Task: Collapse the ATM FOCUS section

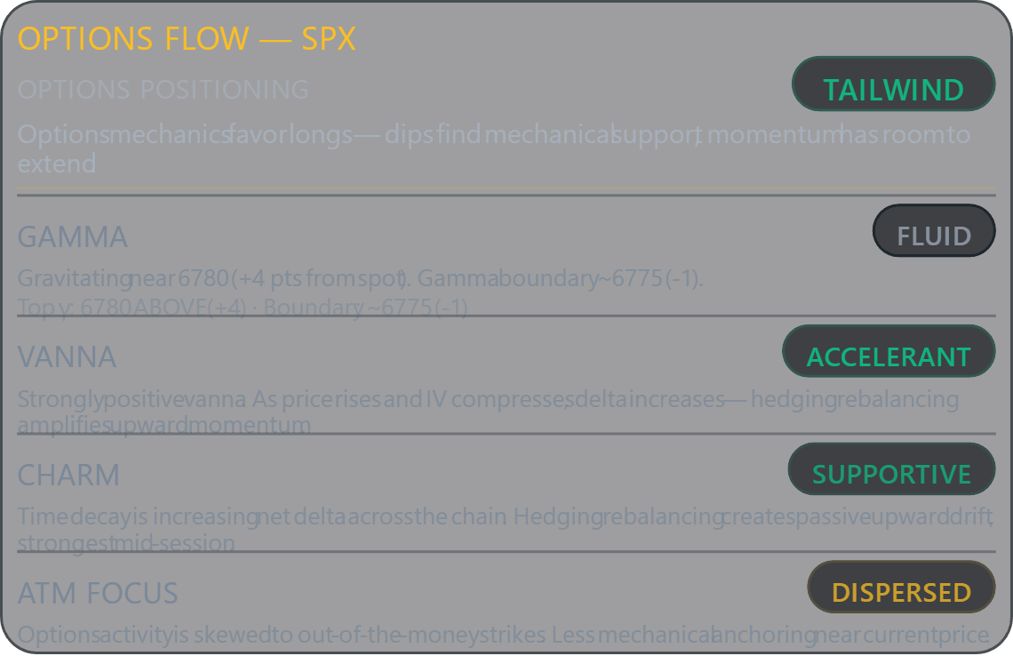Action: 98,592
